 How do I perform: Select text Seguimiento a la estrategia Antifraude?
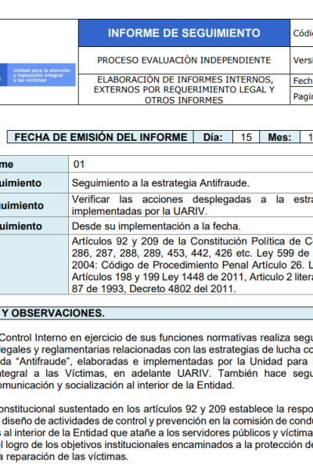click(160, 183)
